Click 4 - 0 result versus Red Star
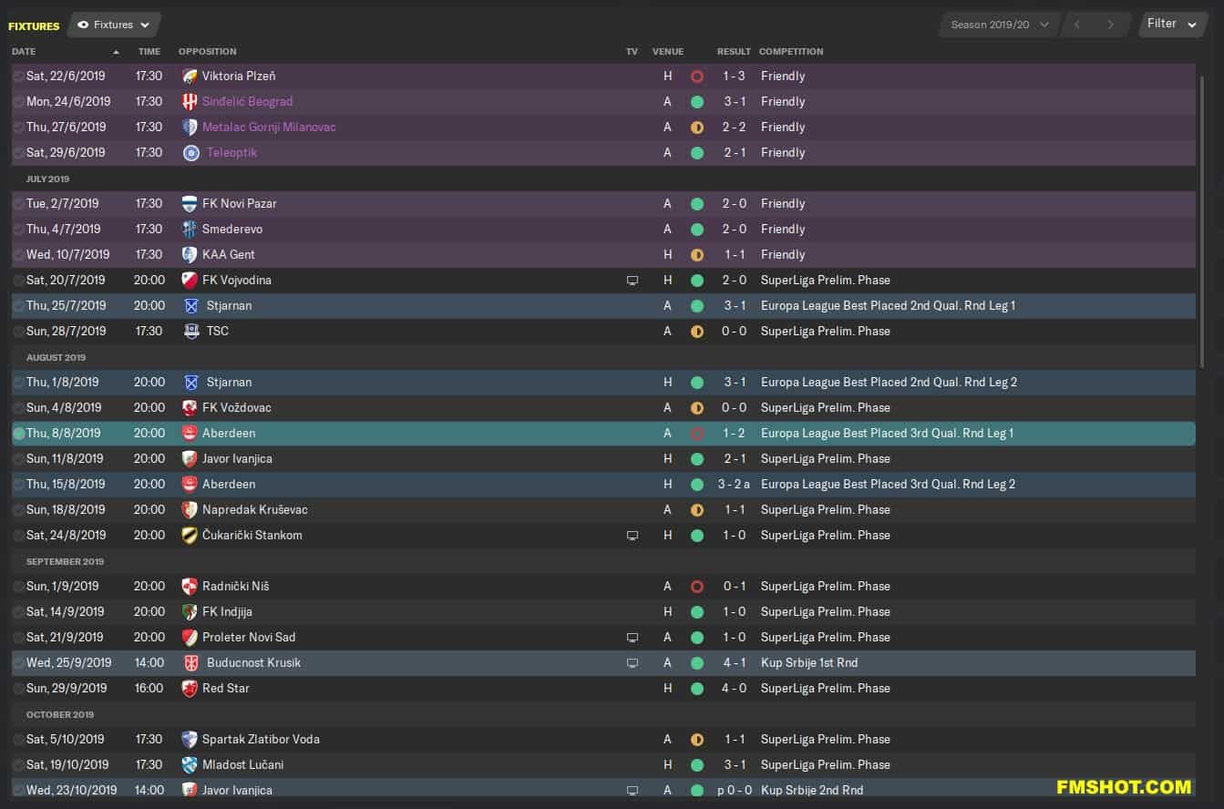Viewport: 1224px width, 809px height. point(735,689)
